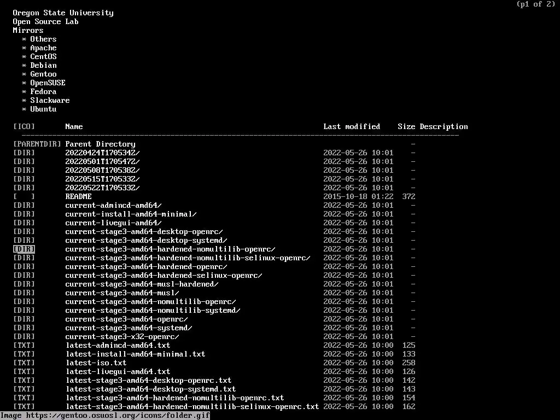Viewport: 560px width, 420px height.
Task: Open current-stage3-amd64-hardened-selinux-openrc/ directory
Action: (x=164, y=276)
